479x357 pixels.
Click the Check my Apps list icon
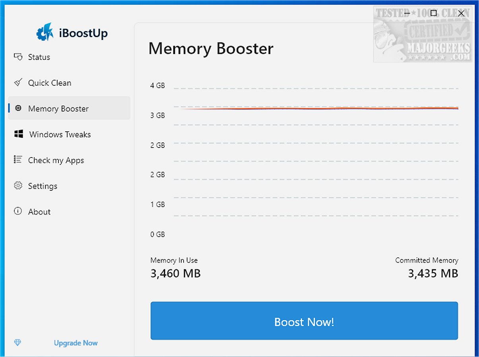(18, 160)
